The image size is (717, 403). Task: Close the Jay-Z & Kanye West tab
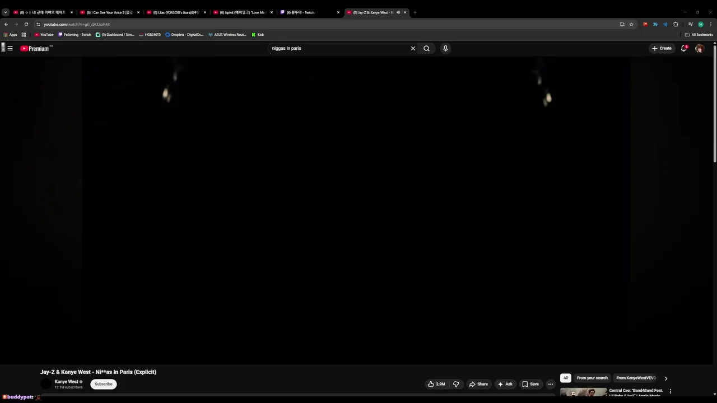405,12
